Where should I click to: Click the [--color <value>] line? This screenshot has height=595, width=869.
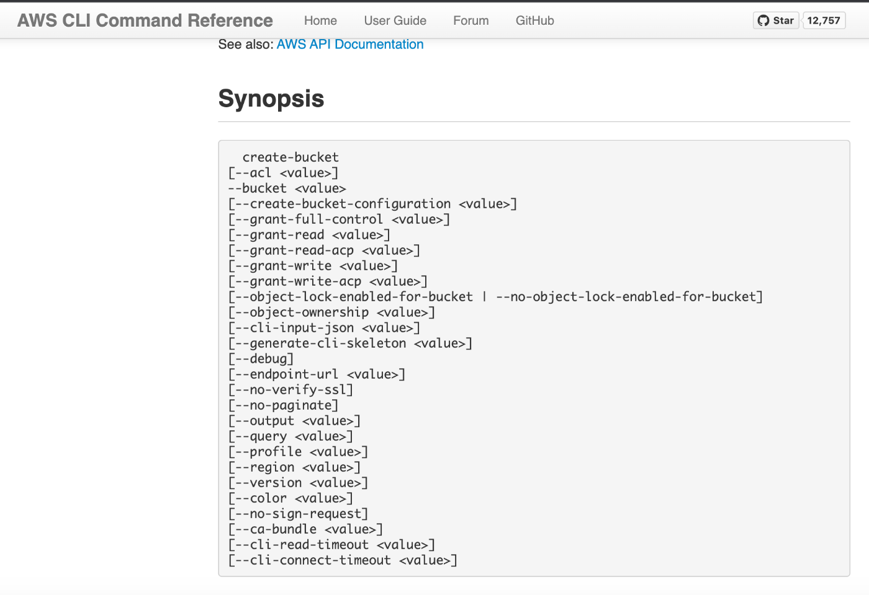(290, 498)
